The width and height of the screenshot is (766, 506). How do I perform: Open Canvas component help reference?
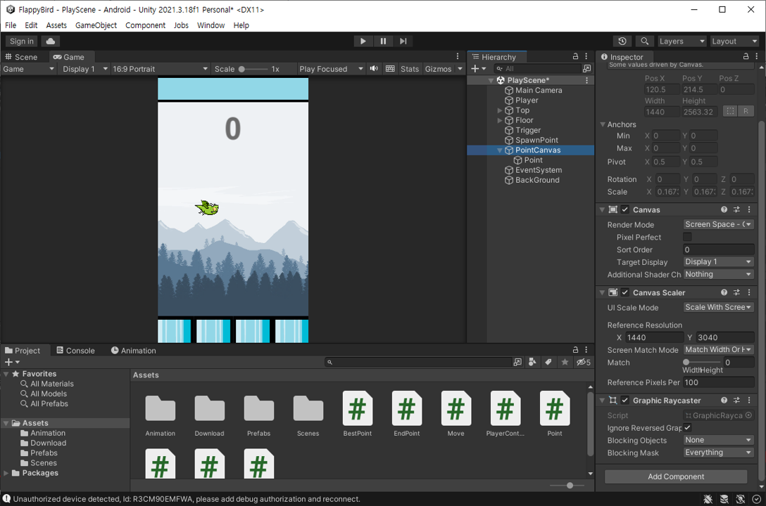pyautogui.click(x=724, y=209)
